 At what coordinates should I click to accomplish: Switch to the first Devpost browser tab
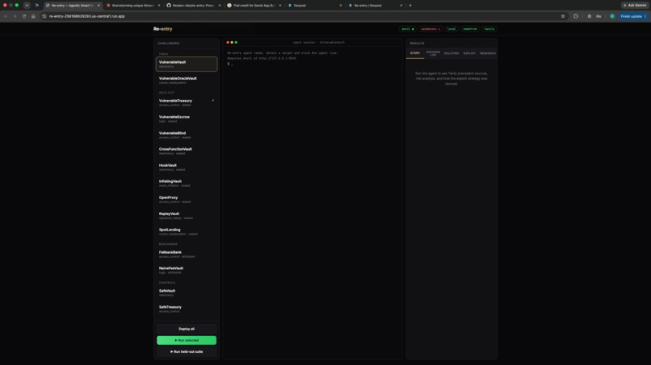click(315, 6)
